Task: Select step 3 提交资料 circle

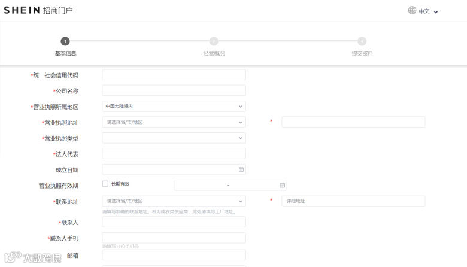Action: [362, 41]
